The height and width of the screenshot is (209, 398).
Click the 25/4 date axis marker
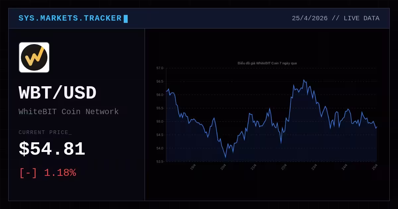pos(375,167)
